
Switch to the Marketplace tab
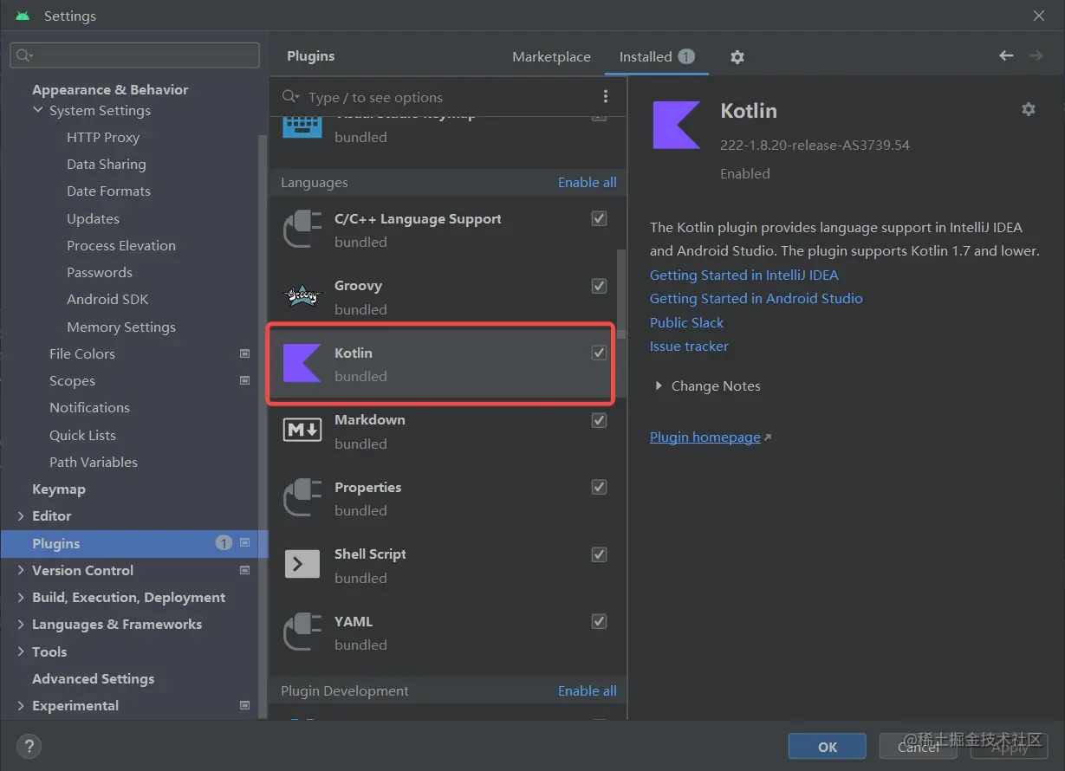pyautogui.click(x=551, y=56)
